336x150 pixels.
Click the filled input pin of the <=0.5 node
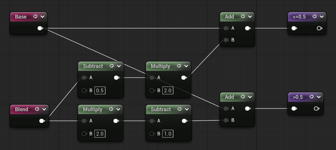tap(294, 28)
